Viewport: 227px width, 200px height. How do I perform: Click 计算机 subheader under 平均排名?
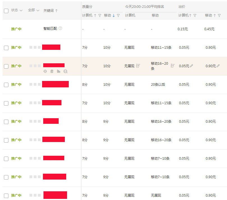130,15
